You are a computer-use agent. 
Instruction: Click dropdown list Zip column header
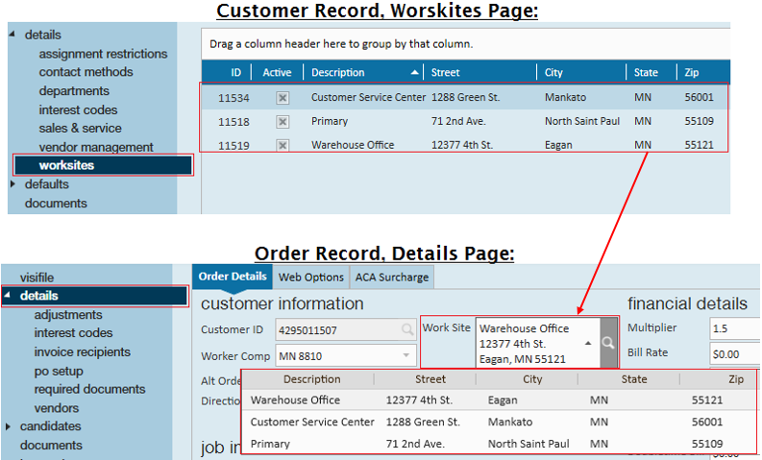tap(736, 379)
